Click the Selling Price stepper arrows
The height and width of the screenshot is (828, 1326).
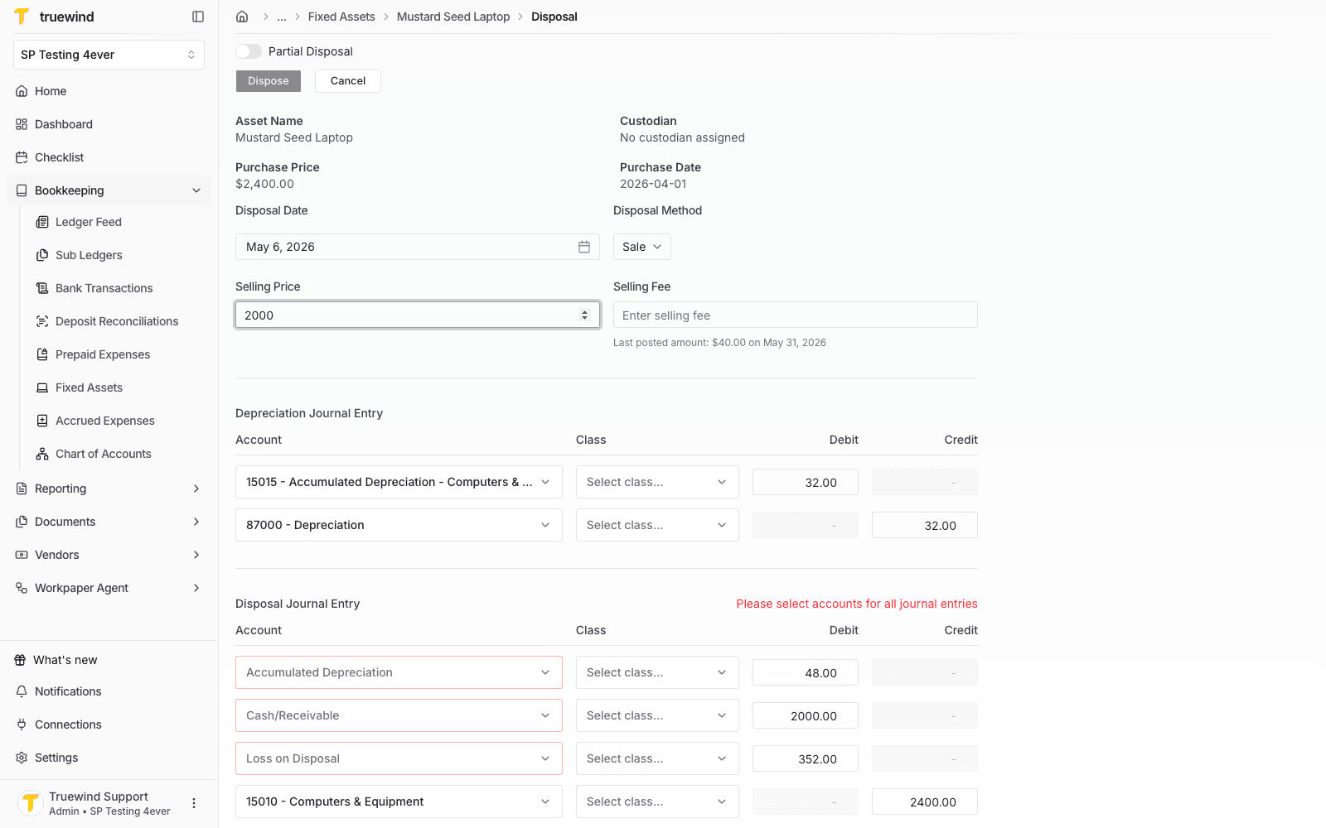click(584, 315)
